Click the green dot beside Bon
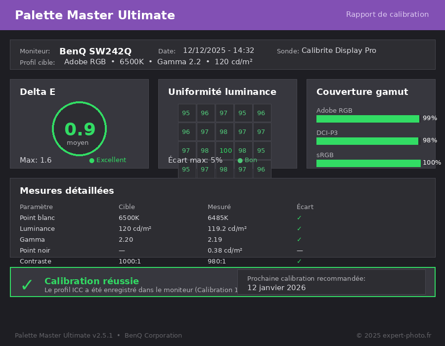445x346 pixels. click(x=240, y=160)
